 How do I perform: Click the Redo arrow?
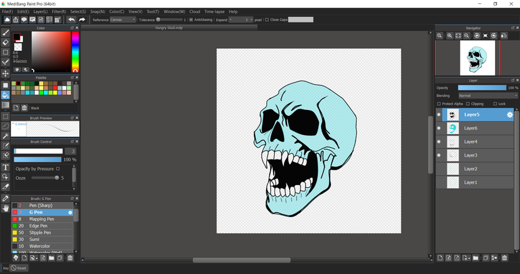(82, 20)
